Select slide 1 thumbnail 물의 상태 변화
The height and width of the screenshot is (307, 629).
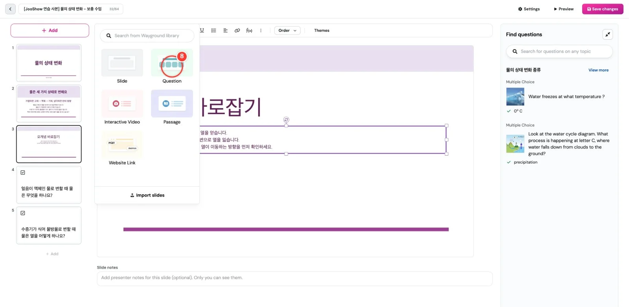49,63
